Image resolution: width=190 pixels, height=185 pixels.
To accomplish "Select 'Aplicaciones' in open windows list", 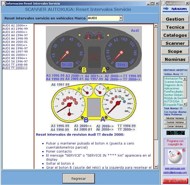I will click(172, 88).
